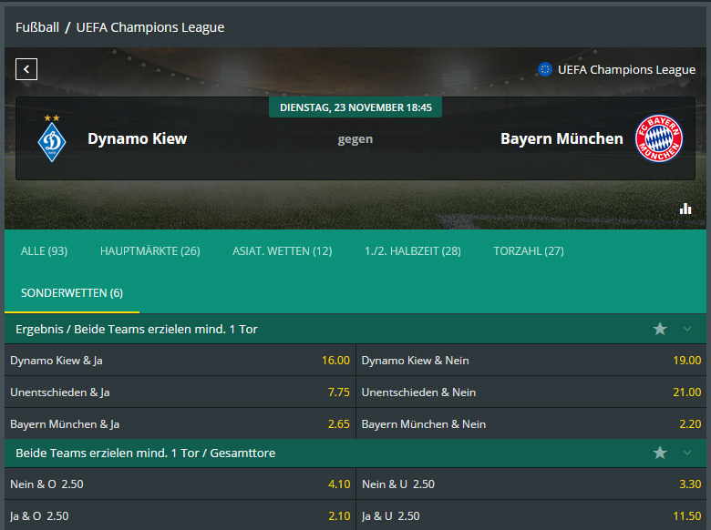711x530 pixels.
Task: Choose Nein & O 2.50 at 4.10
Action: coord(180,484)
